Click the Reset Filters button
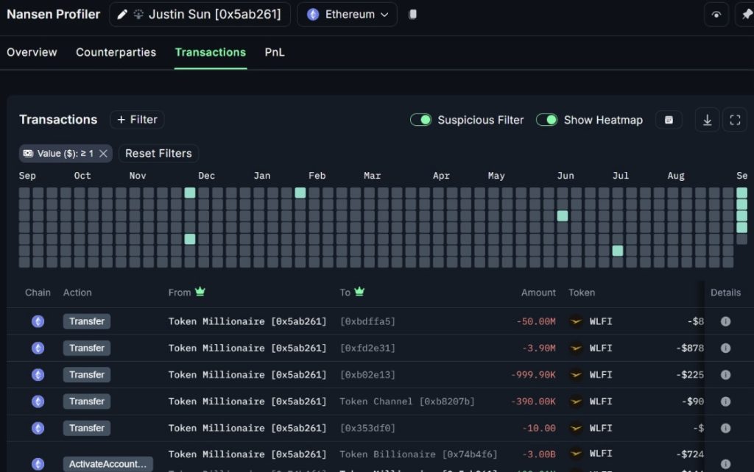This screenshot has width=754, height=472. pyautogui.click(x=158, y=154)
